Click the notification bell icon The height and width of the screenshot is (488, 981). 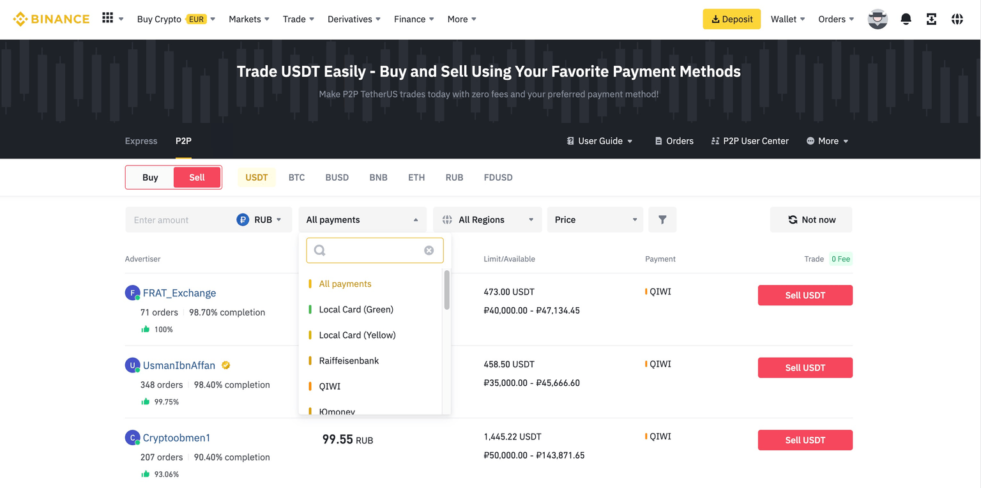pyautogui.click(x=906, y=19)
